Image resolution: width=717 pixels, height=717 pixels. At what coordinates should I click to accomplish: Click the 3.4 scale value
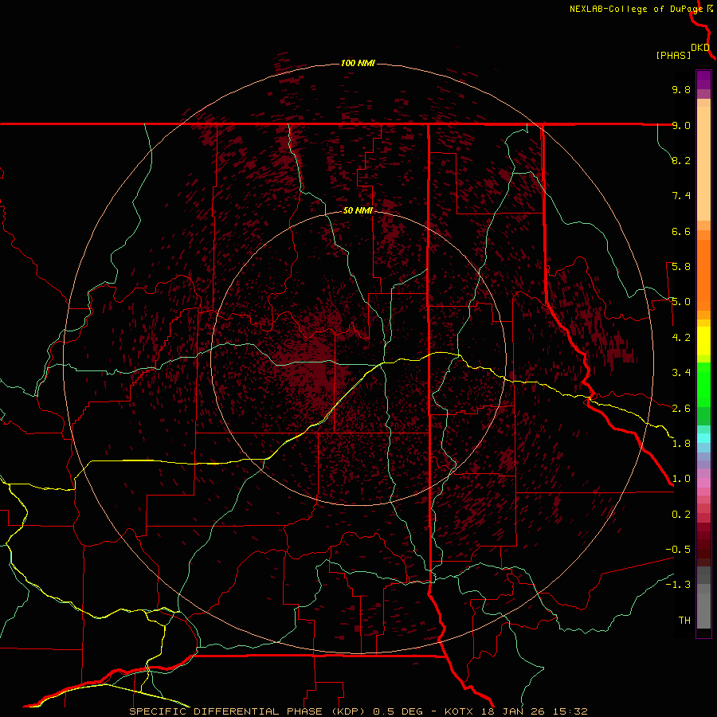tap(681, 373)
